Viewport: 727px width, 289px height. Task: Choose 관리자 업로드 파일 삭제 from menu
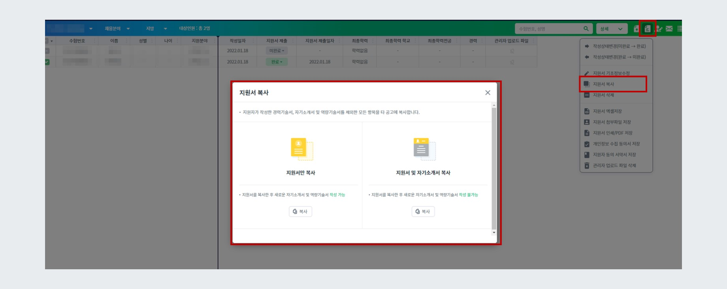tap(616, 166)
